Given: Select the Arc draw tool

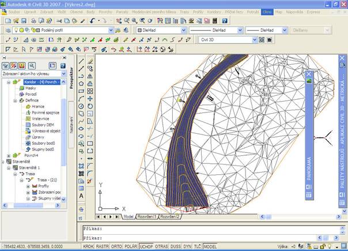Looking at the screenshot, I should coord(81,99).
